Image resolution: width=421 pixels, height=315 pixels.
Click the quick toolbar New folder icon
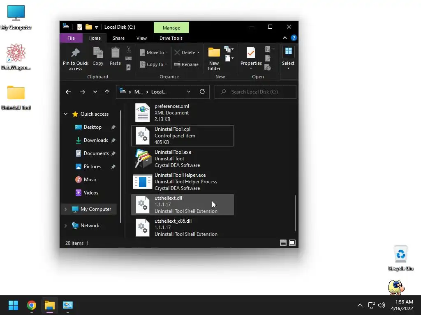coord(89,27)
